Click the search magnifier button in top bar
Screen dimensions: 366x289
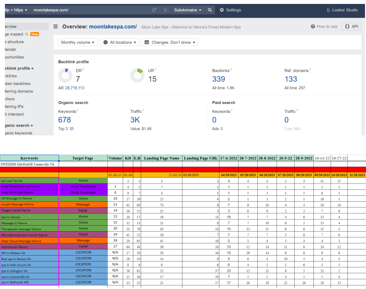(210, 10)
